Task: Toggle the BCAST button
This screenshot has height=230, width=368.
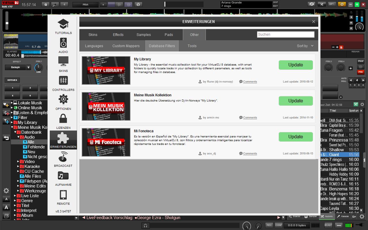Action: pos(328,225)
